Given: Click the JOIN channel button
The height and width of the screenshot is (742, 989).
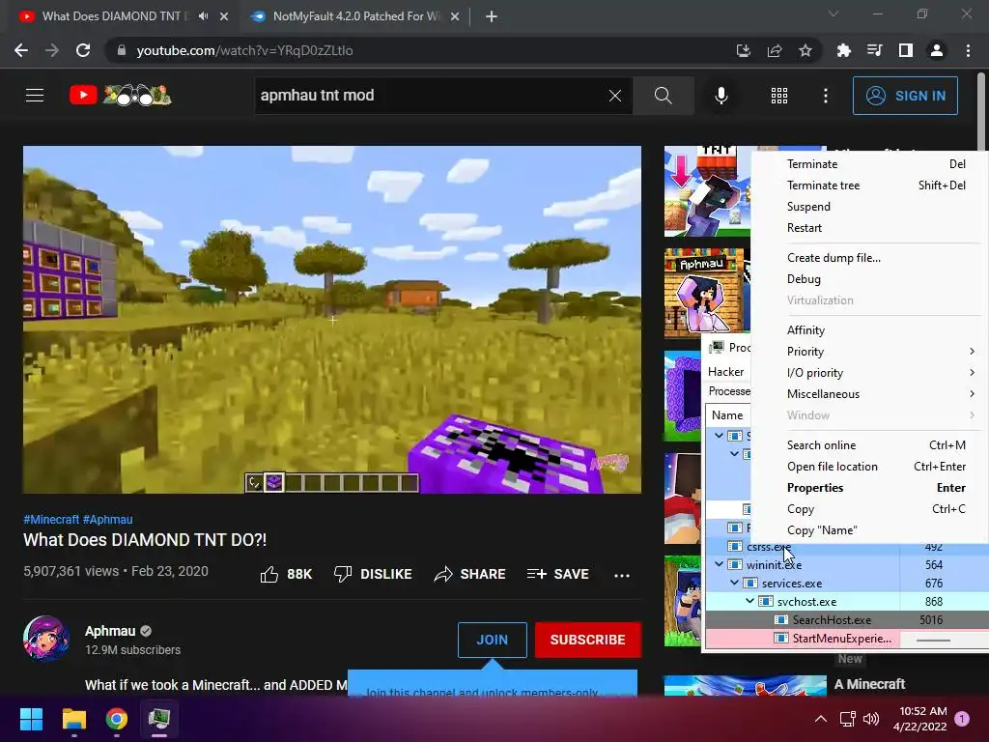Looking at the screenshot, I should [492, 640].
